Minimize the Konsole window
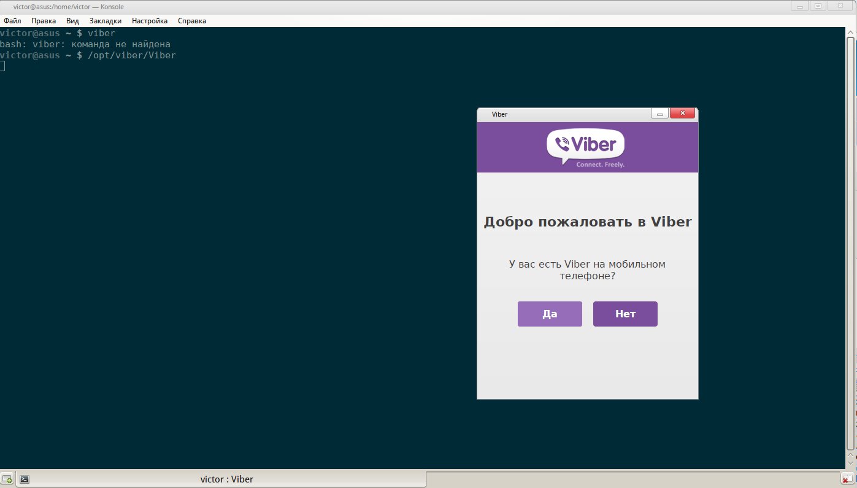The height and width of the screenshot is (488, 857). [798, 6]
